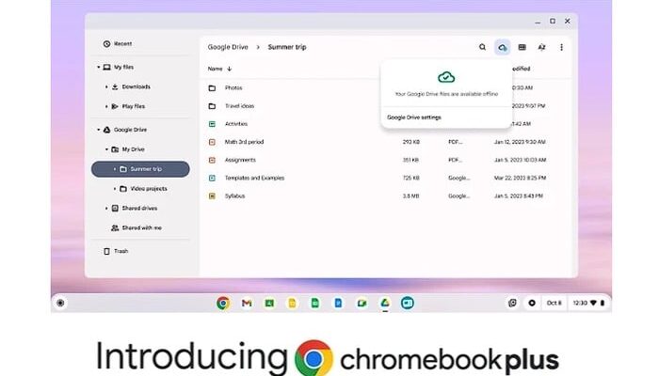Open the three-dot more options menu
Viewport: 659px width, 376px height.
tap(561, 47)
